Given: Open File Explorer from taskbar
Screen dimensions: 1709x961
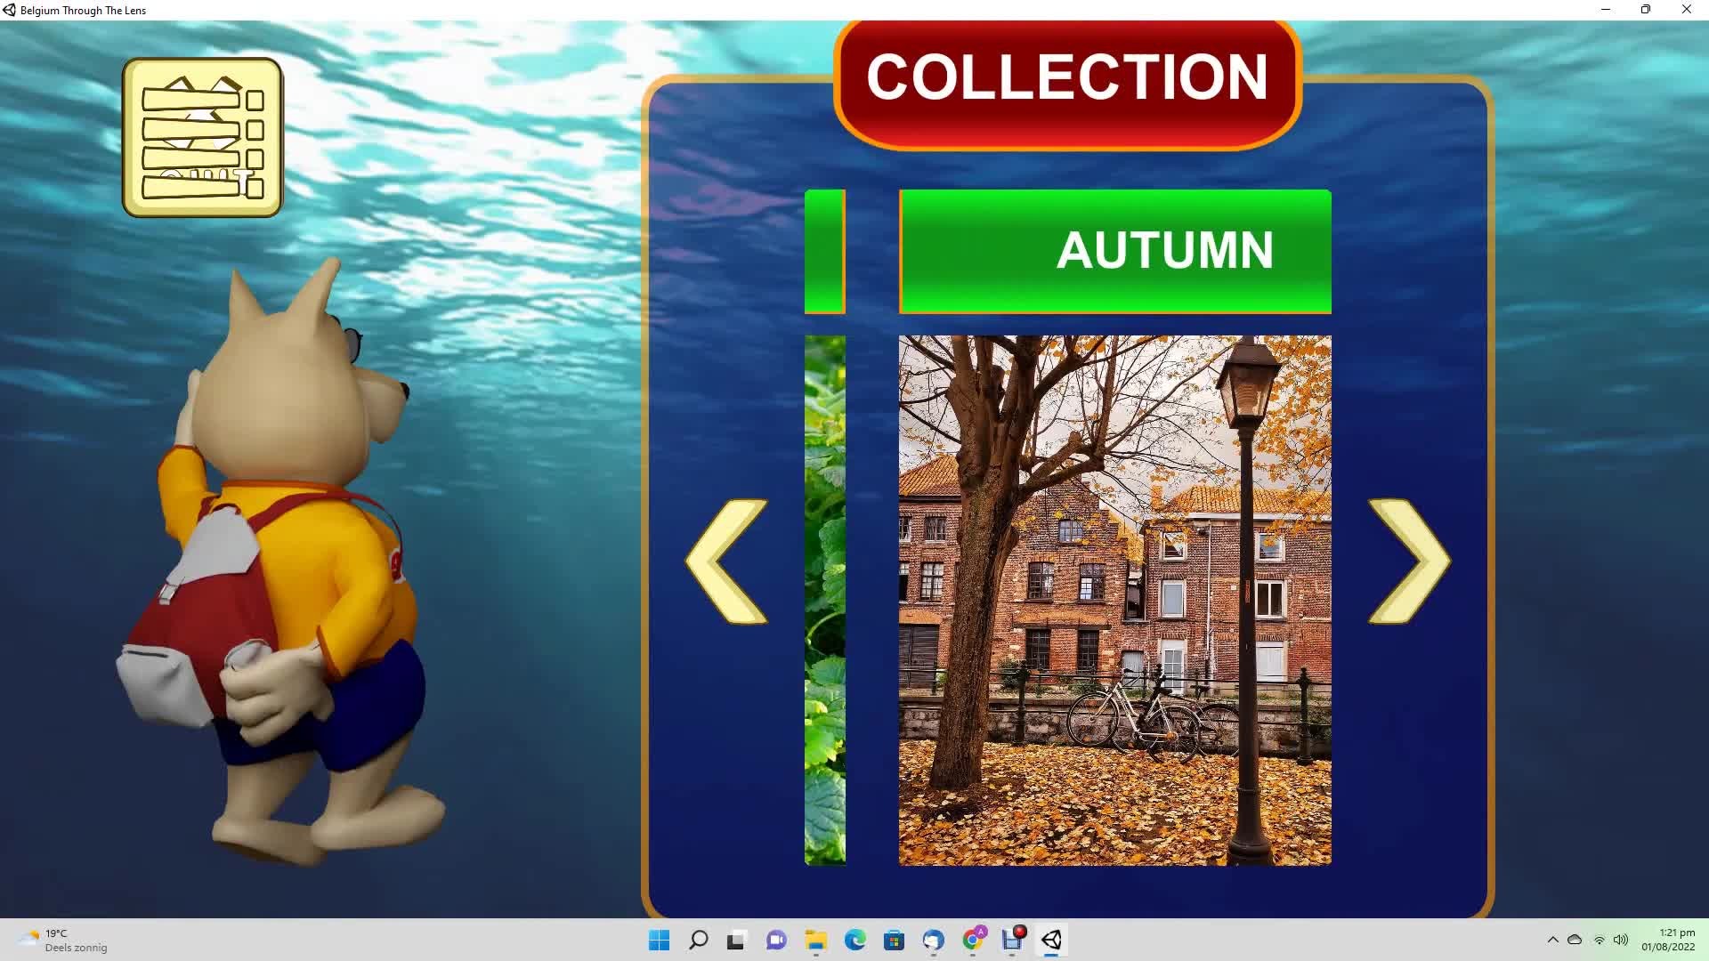Looking at the screenshot, I should click(816, 940).
